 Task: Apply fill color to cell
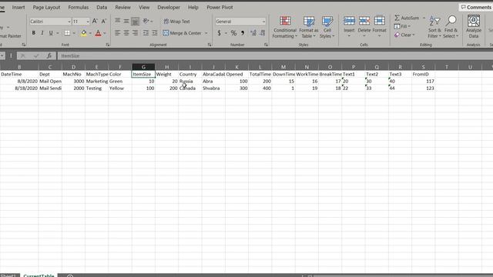tap(84, 33)
